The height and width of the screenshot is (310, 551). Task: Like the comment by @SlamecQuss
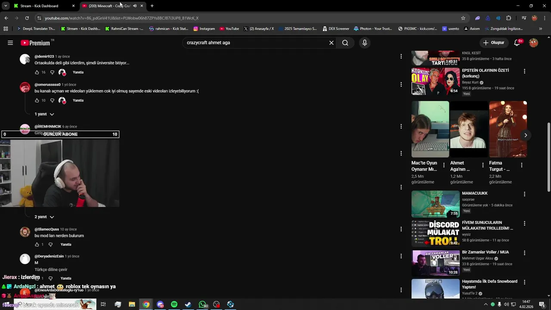coord(37,245)
